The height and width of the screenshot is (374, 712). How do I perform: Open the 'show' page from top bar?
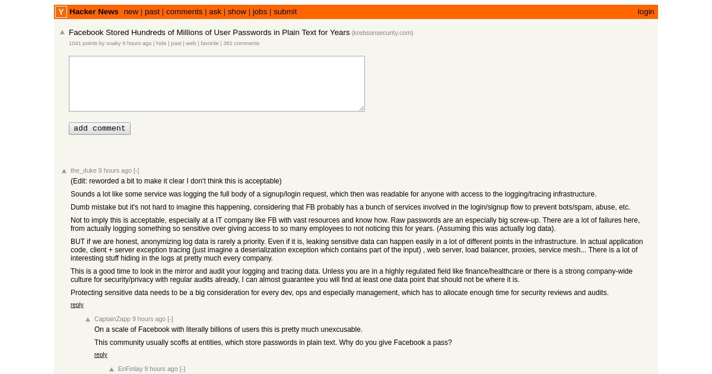(x=237, y=12)
